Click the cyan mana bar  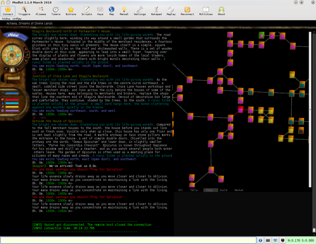(12, 103)
